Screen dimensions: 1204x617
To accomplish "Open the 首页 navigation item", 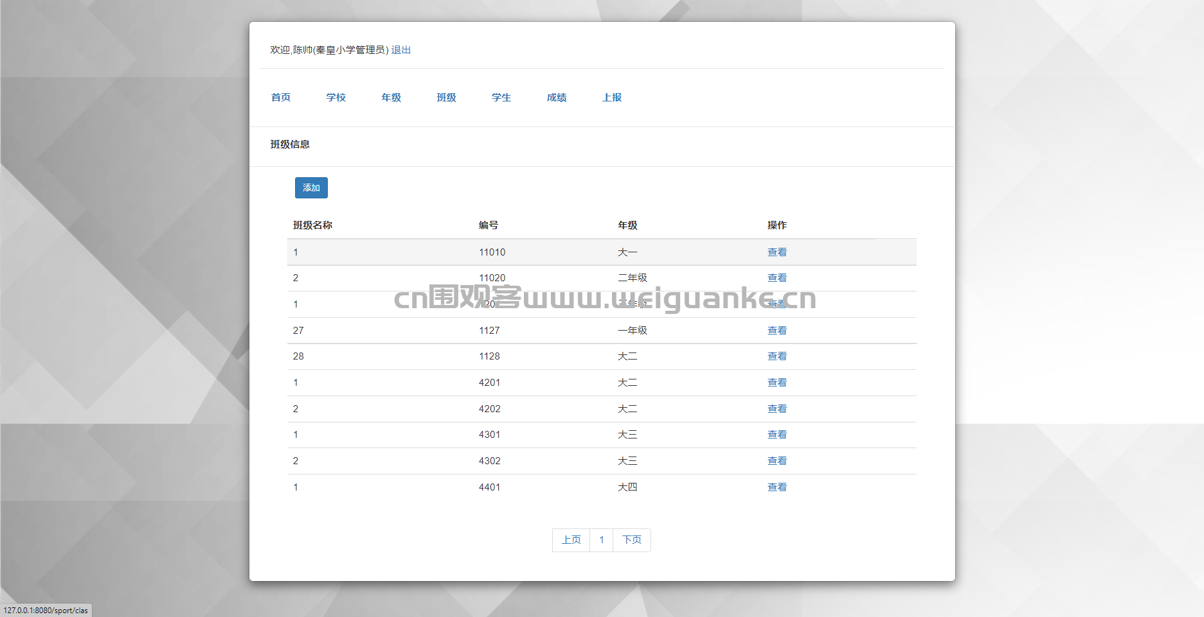I will [x=281, y=98].
